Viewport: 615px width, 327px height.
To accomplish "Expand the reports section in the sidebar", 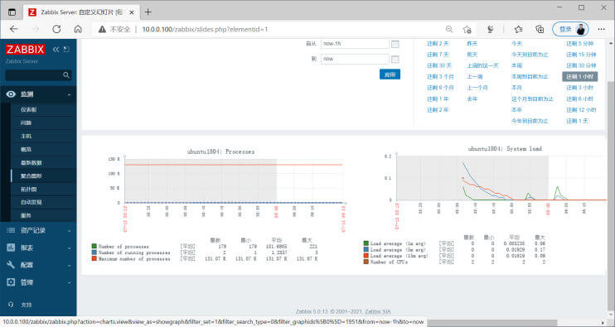I will tap(38, 248).
